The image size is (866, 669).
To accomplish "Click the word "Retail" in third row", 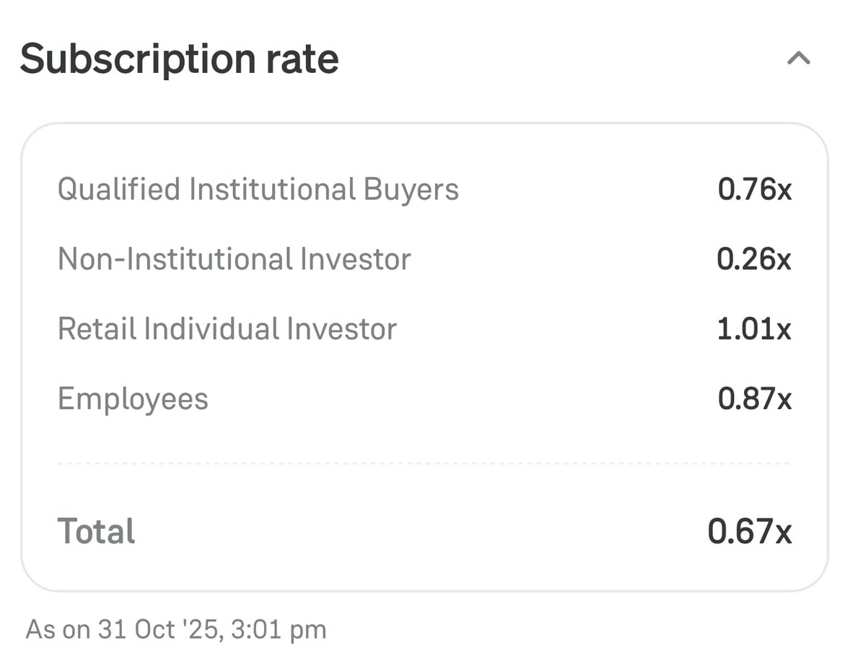I will point(96,329).
